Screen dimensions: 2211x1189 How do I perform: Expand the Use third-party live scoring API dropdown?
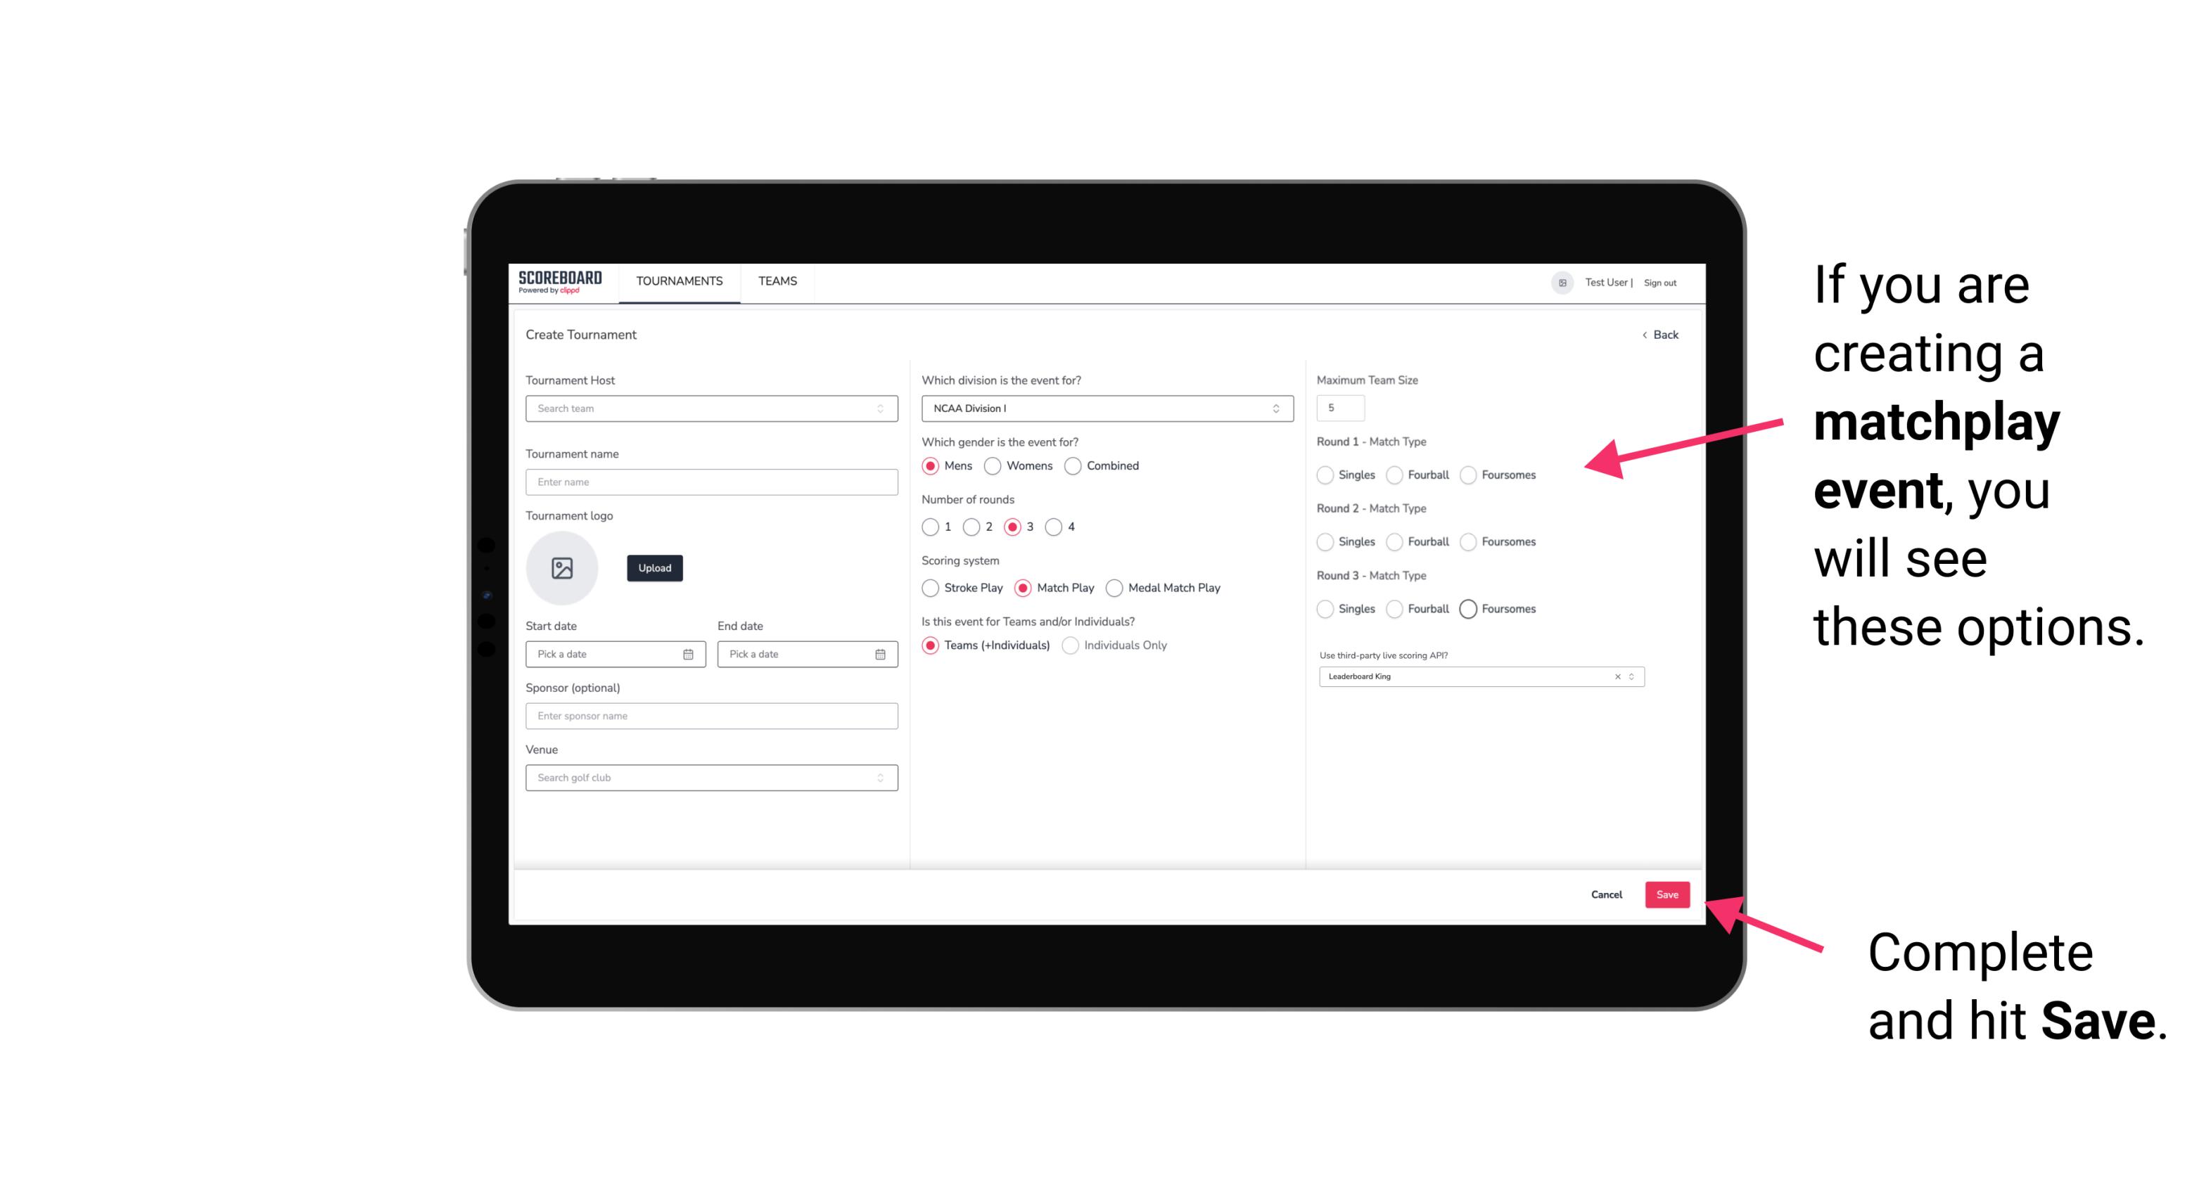tap(1631, 676)
